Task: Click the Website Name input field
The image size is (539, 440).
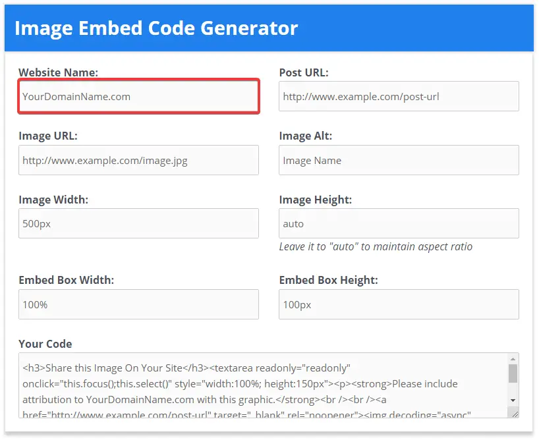Action: (x=138, y=96)
